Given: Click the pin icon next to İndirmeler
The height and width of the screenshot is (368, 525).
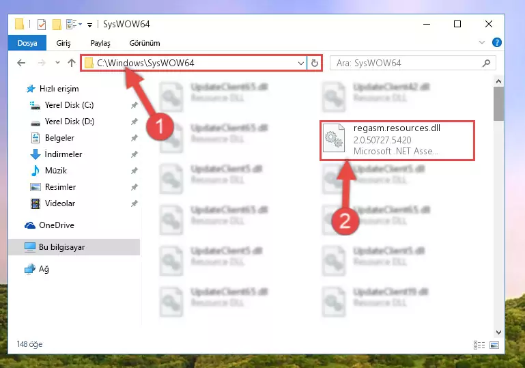Looking at the screenshot, I should tap(134, 154).
